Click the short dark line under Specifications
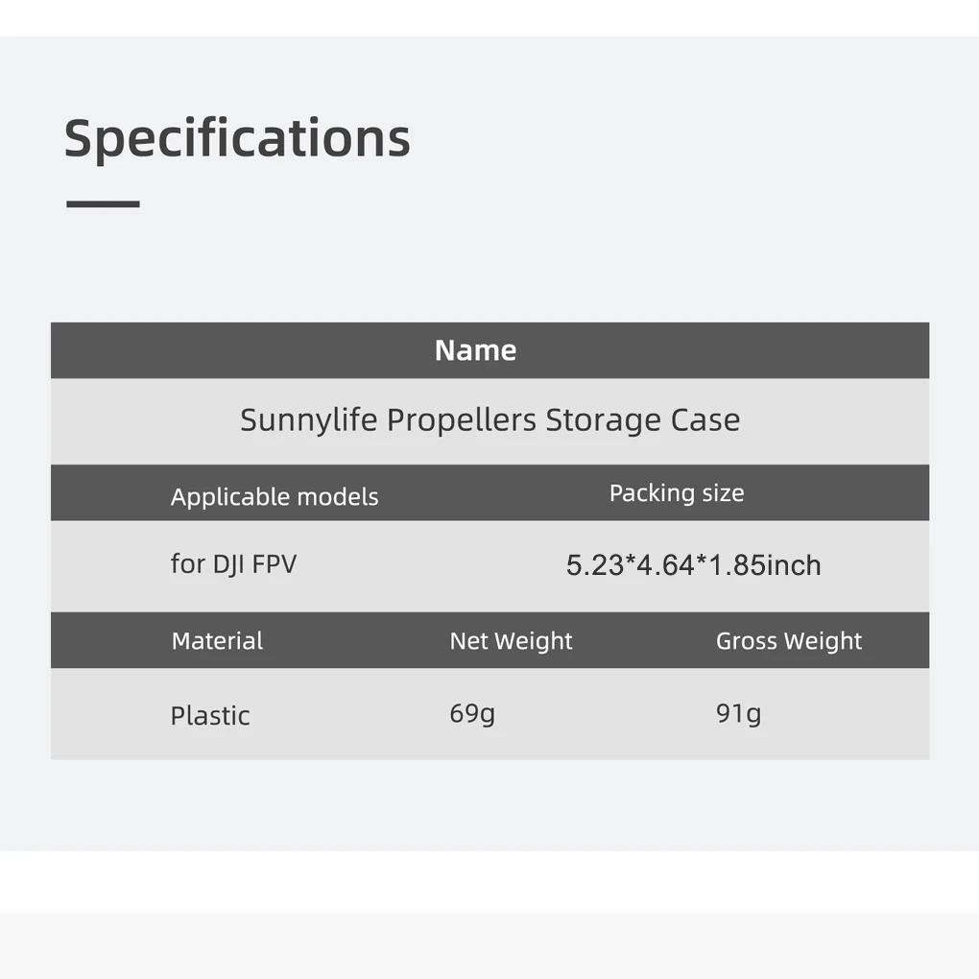The width and height of the screenshot is (979, 979). point(103,203)
